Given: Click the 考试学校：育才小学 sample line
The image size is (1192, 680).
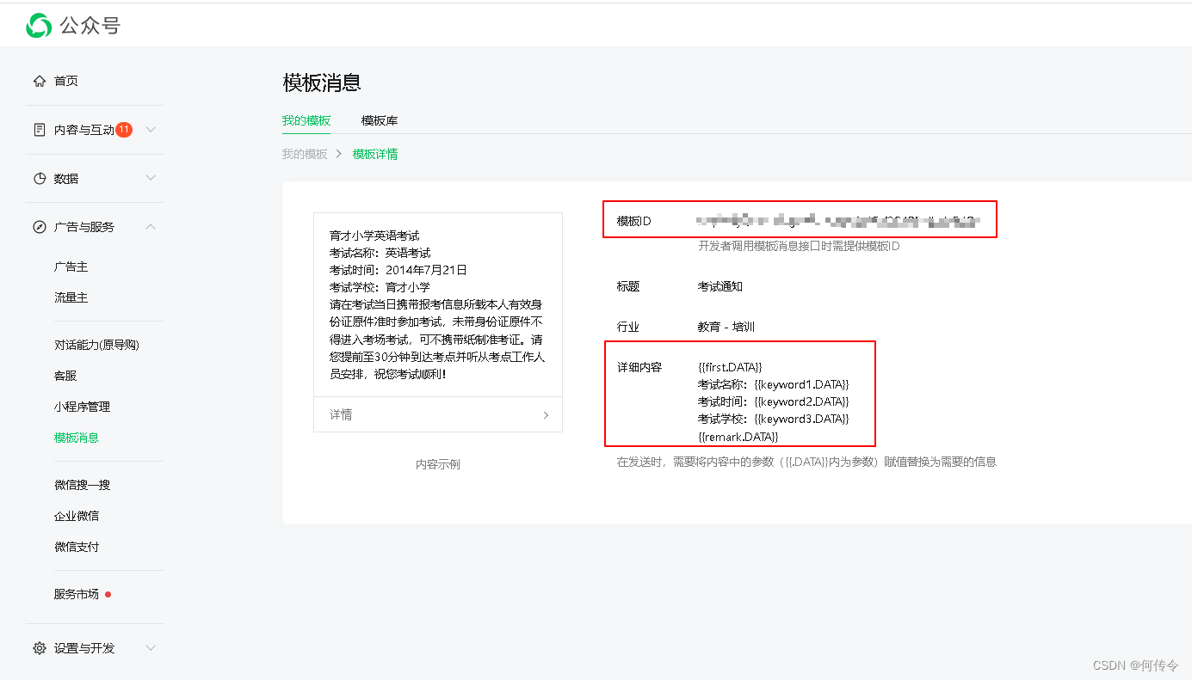Looking at the screenshot, I should tap(380, 287).
